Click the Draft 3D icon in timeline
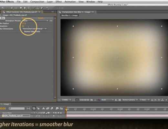 (x=38, y=108)
